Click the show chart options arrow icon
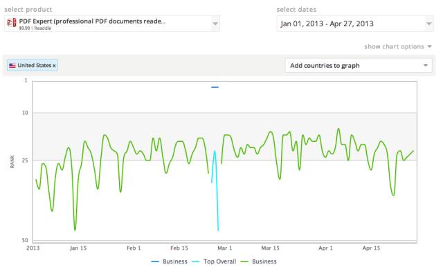This screenshot has width=443, height=267. point(429,46)
